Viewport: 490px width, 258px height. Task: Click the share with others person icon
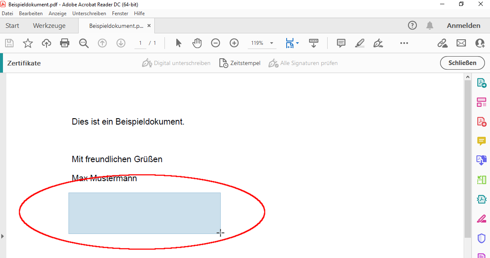click(480, 43)
